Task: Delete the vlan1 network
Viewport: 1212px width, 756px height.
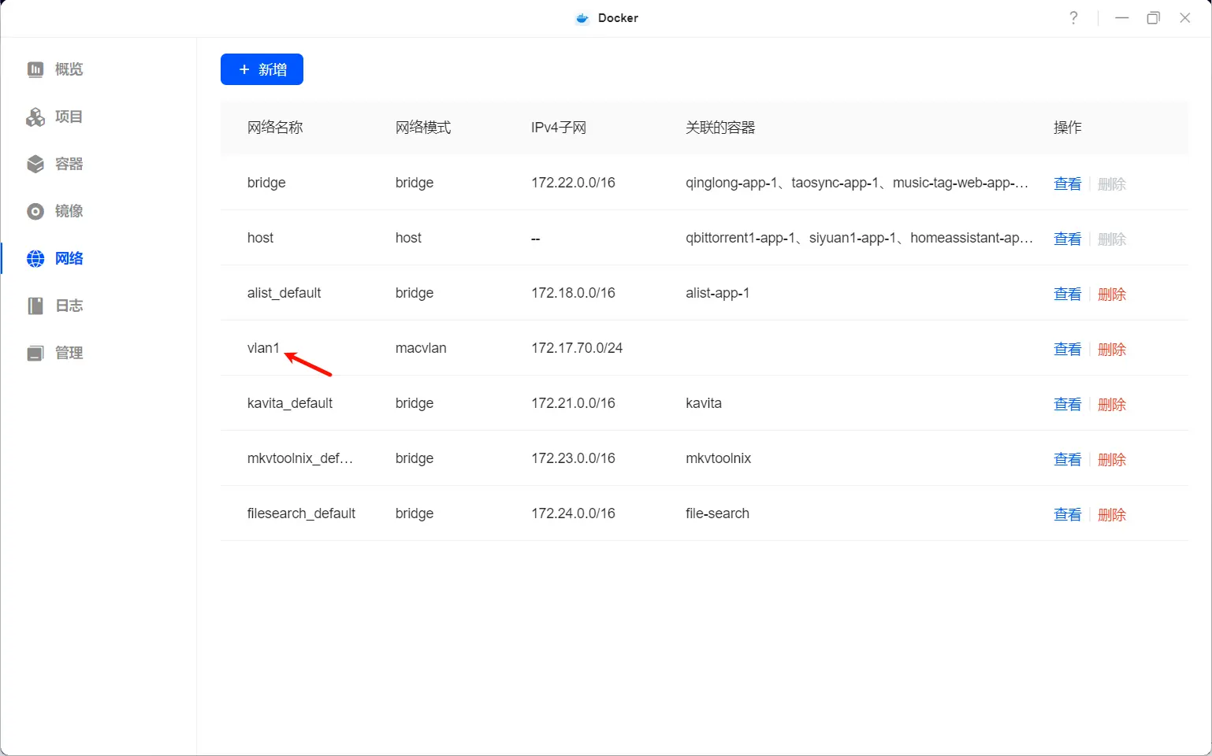Action: click(x=1111, y=349)
